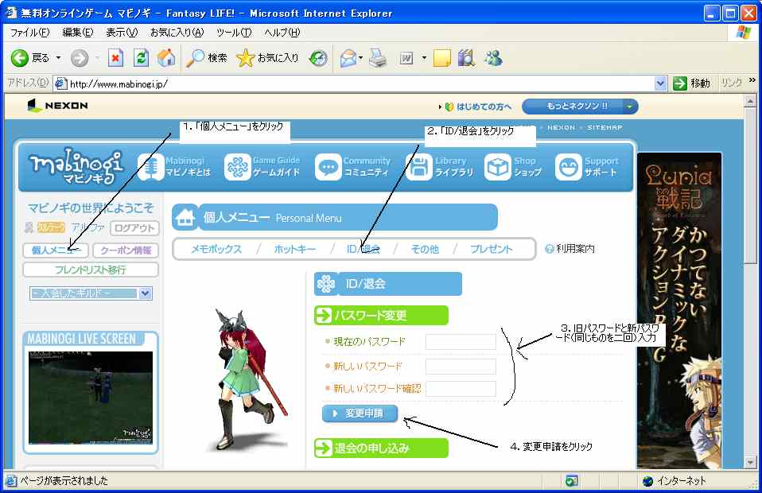
Task: Click the Research books toolbar icon
Action: 466,58
